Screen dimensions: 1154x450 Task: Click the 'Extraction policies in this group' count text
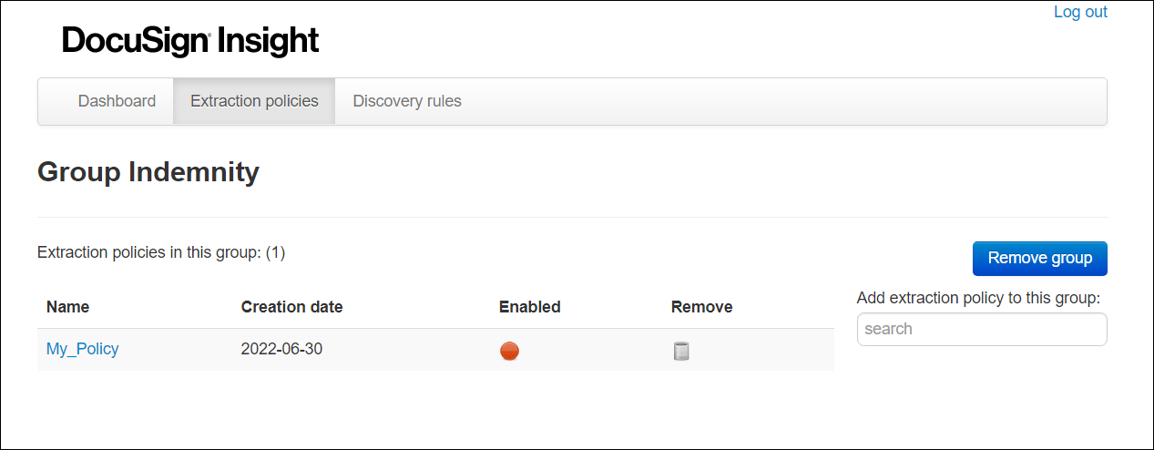click(161, 252)
